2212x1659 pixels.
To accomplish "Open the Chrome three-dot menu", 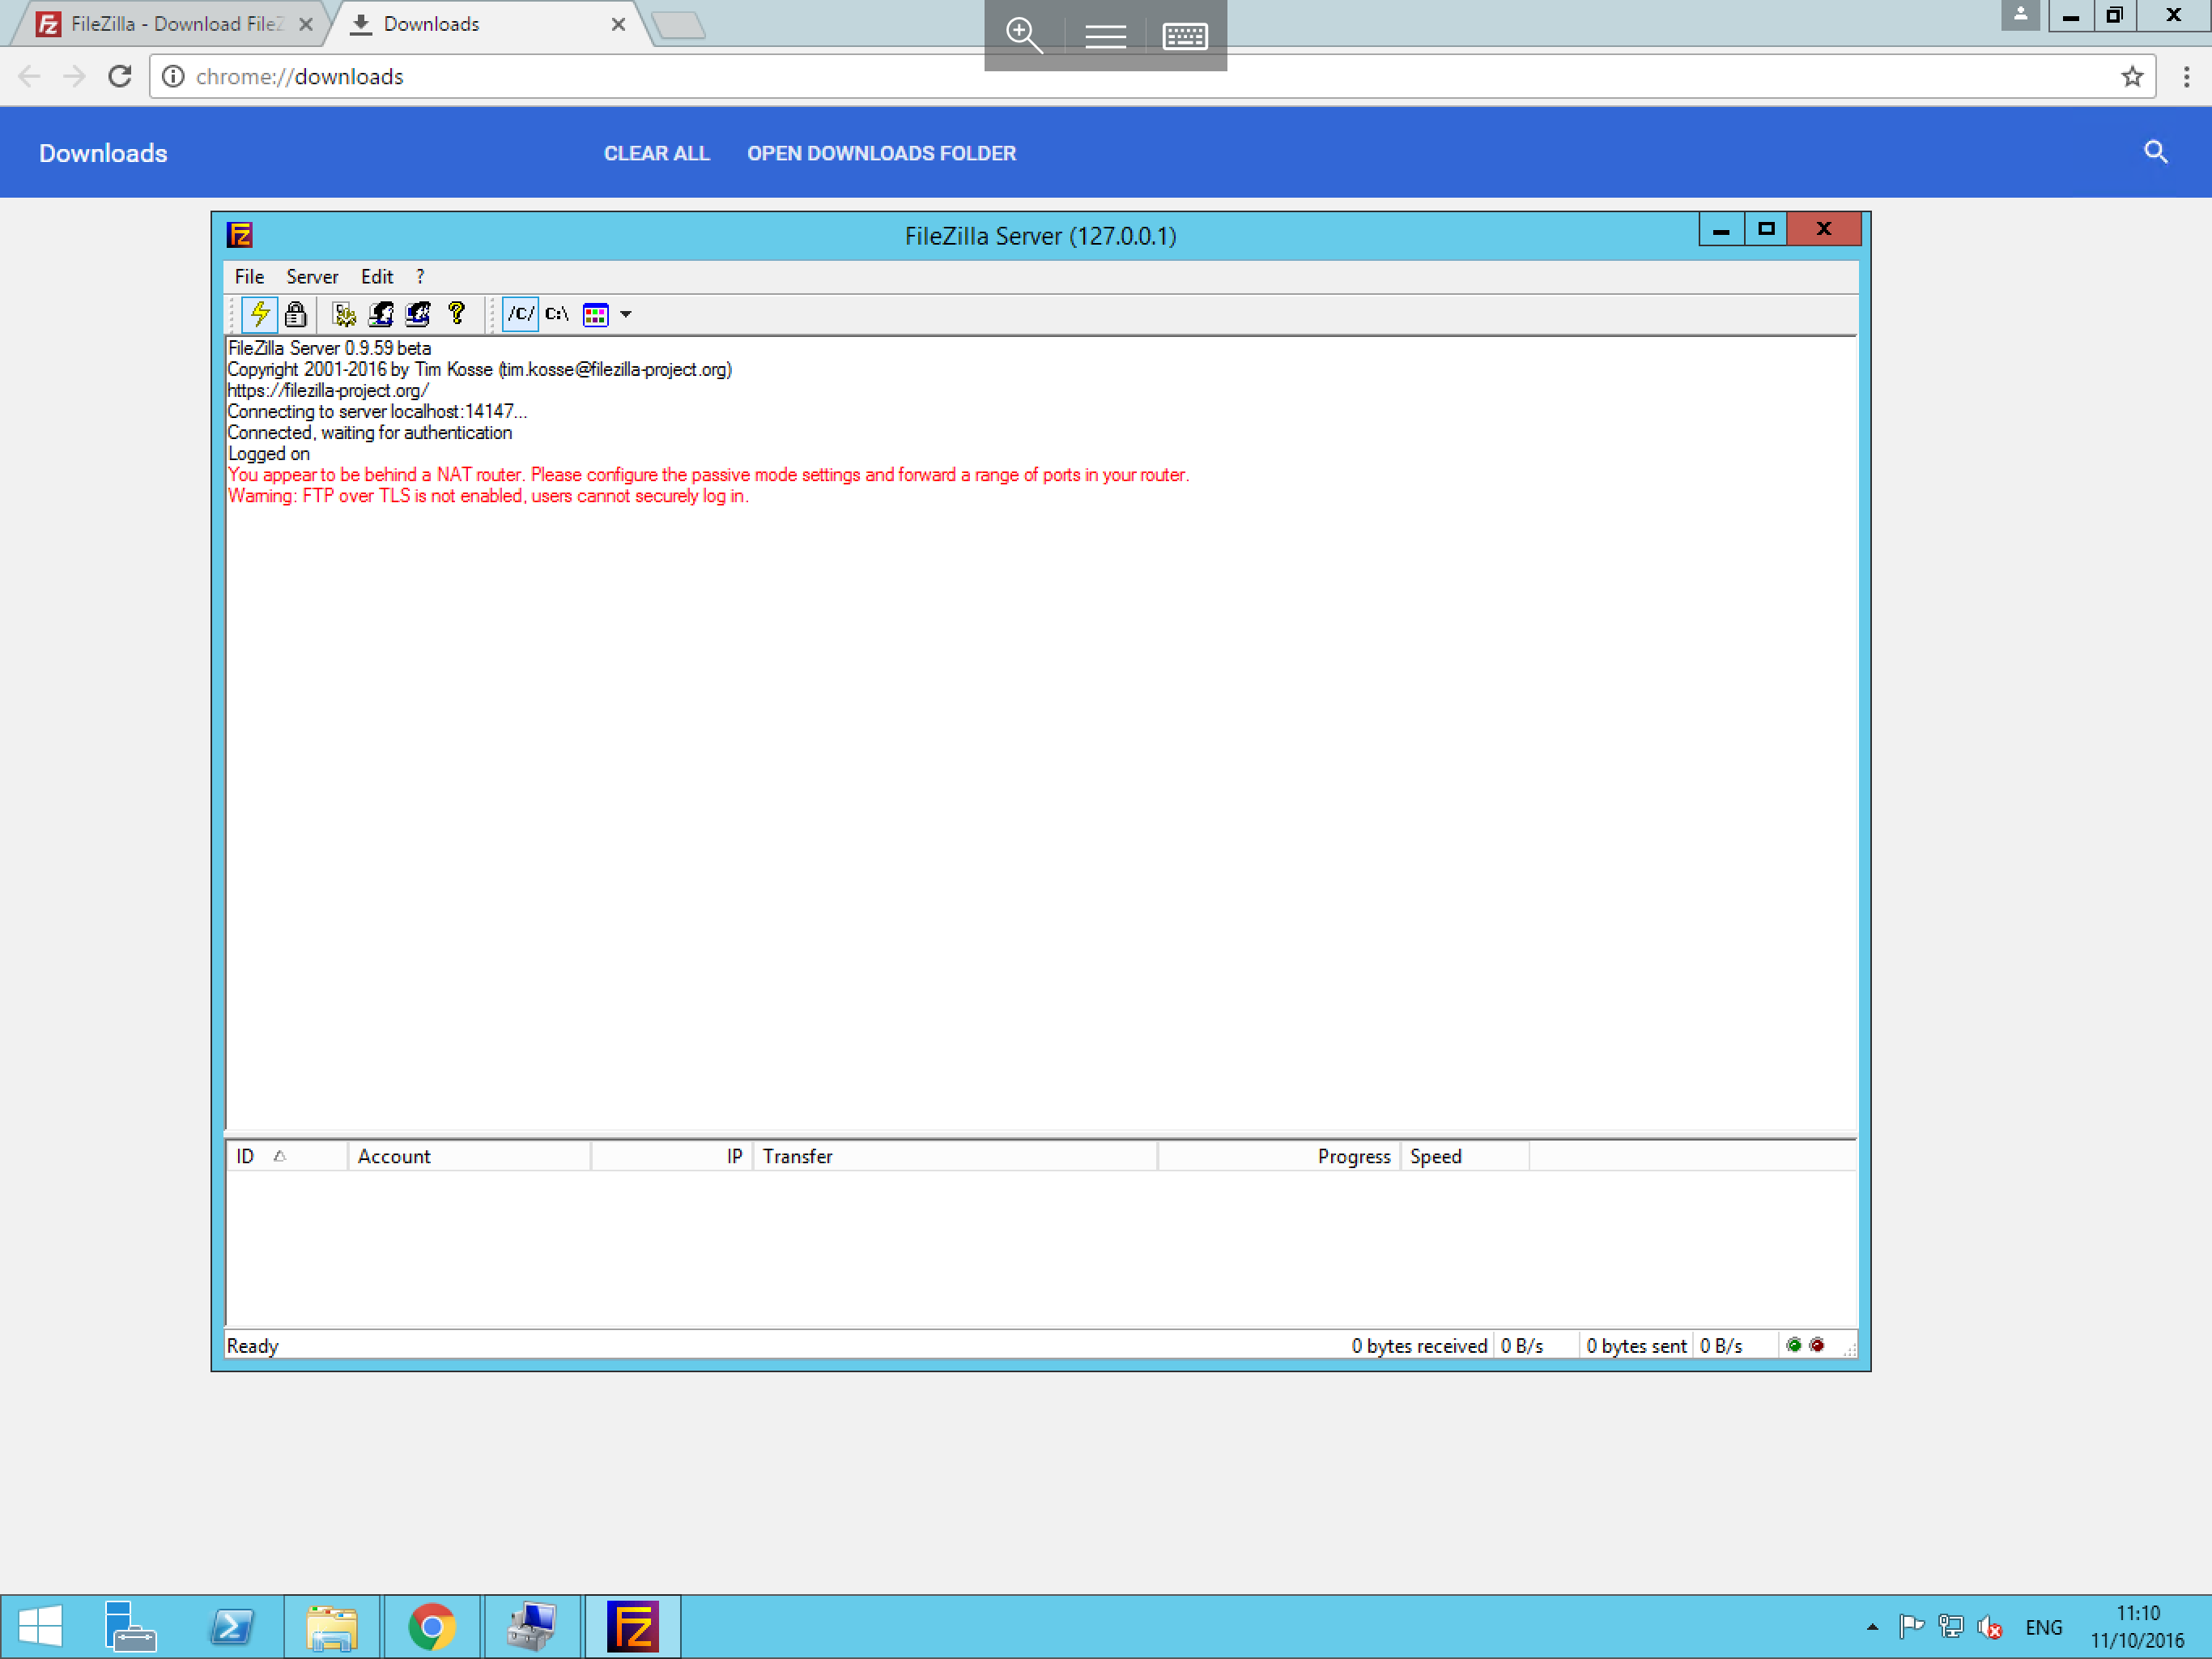I will coord(2186,76).
